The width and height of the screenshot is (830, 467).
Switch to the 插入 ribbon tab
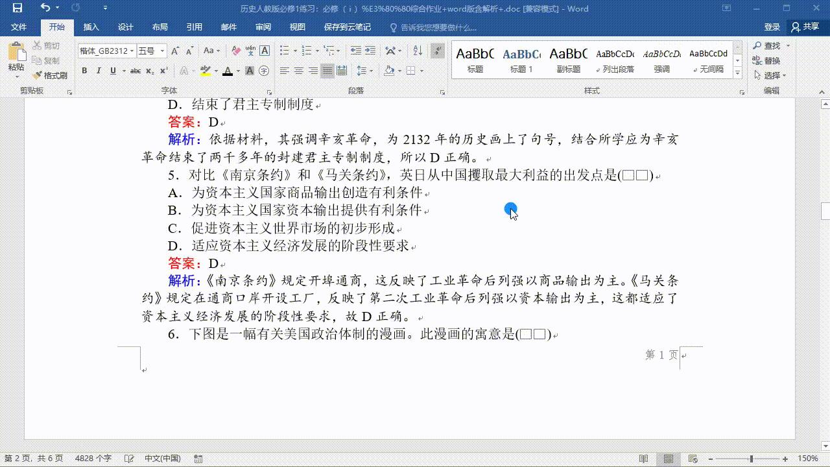[90, 27]
